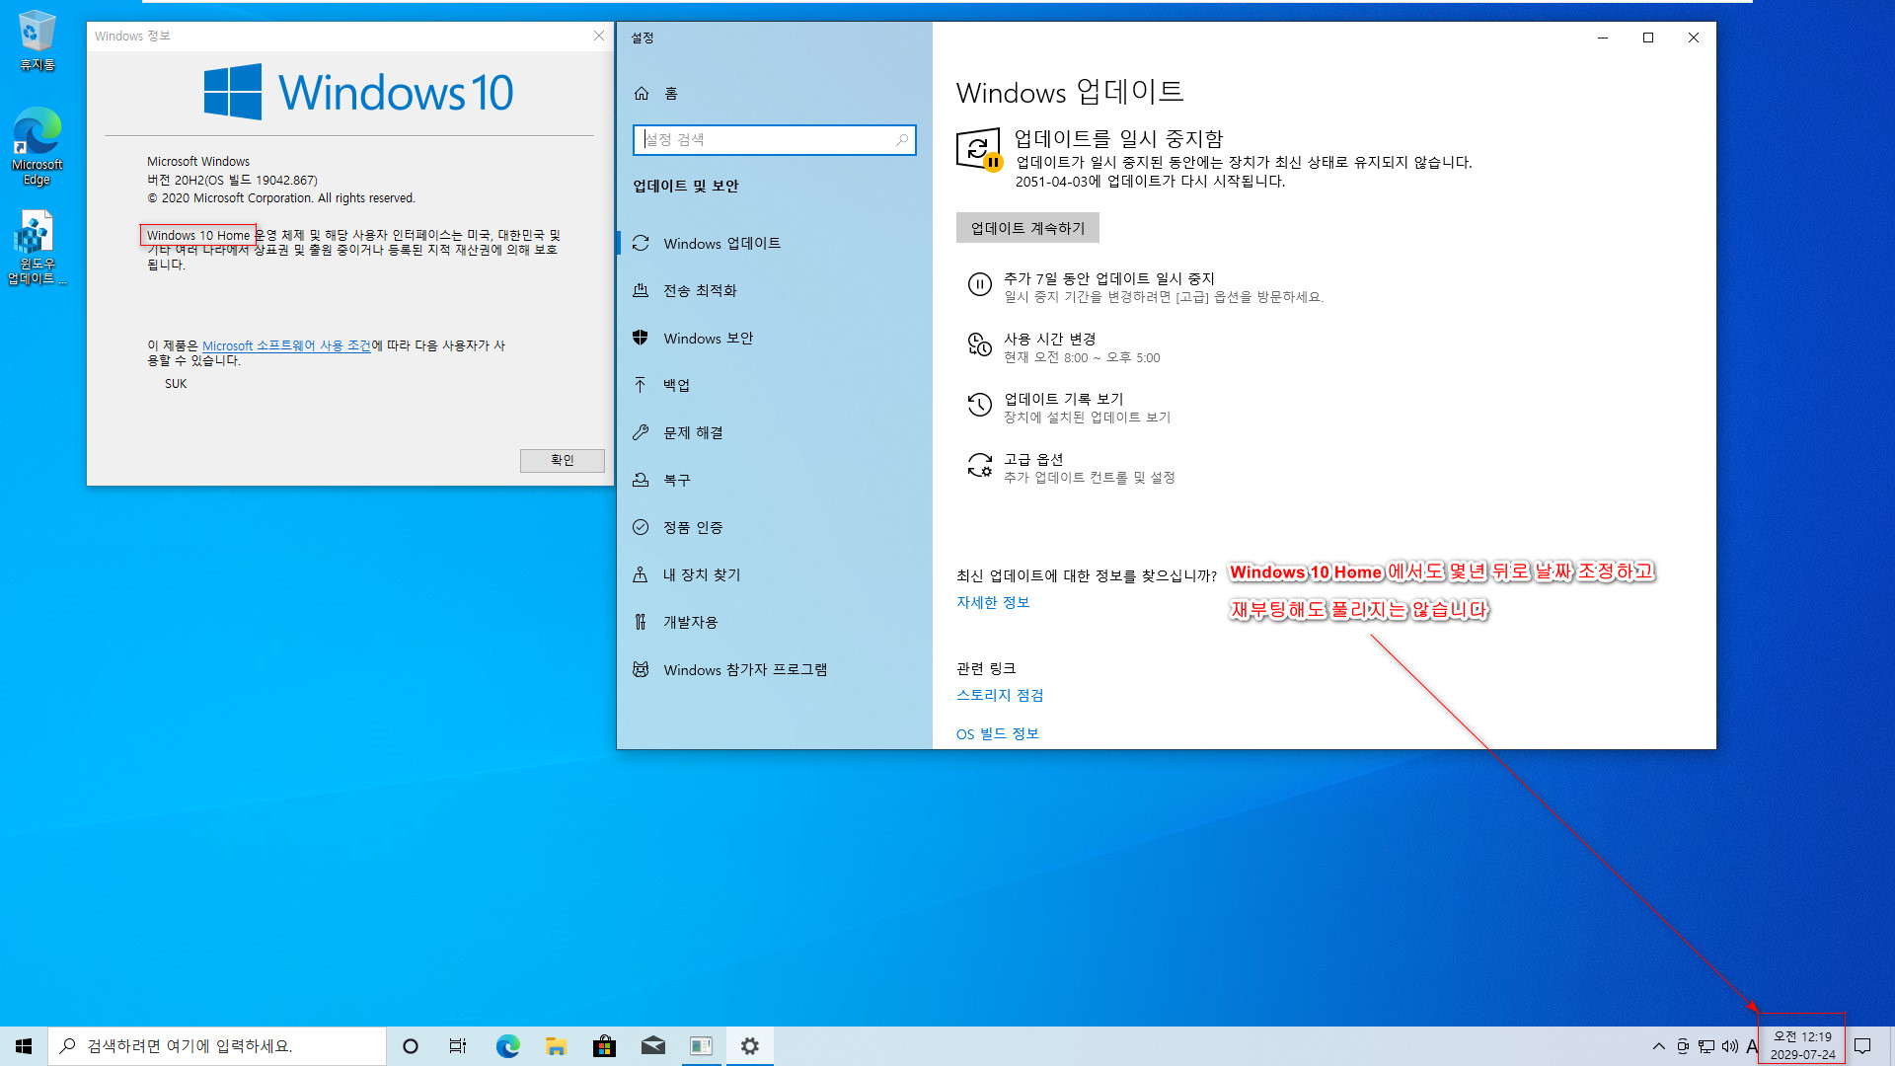Click the 업데이트 기록 보기 history icon
This screenshot has height=1066, width=1895.
(x=979, y=405)
